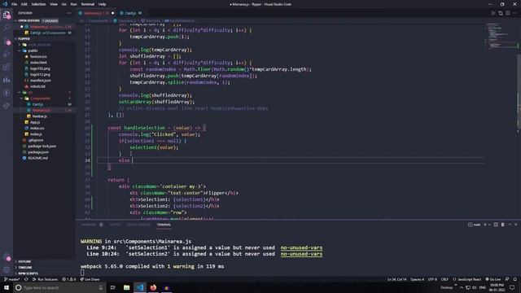
Task: Open Navbar.js in file explorer
Action: pos(39,116)
